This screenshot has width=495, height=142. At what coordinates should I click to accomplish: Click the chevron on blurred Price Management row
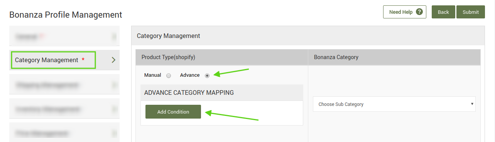click(x=114, y=133)
